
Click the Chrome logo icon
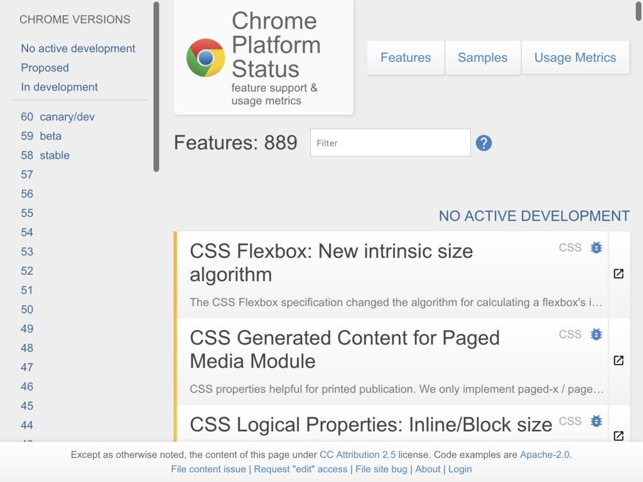click(x=205, y=58)
